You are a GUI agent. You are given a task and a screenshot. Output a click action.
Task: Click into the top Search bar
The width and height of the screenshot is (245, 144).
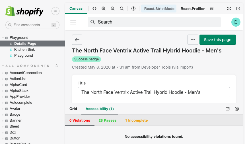[154, 22]
